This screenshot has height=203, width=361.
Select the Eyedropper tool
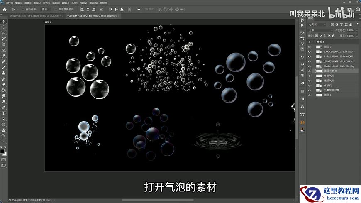3,56
